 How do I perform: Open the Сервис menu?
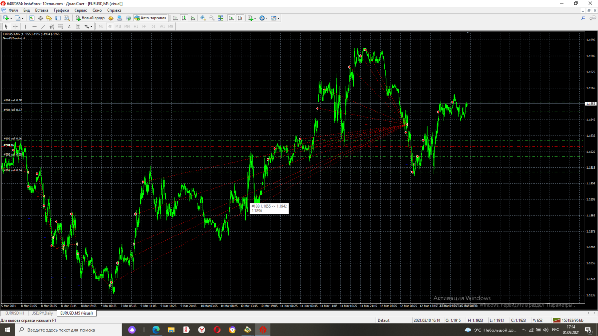81,10
